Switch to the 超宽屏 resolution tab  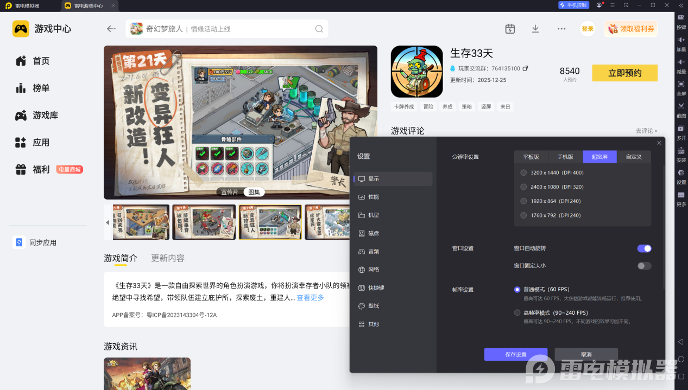click(600, 157)
